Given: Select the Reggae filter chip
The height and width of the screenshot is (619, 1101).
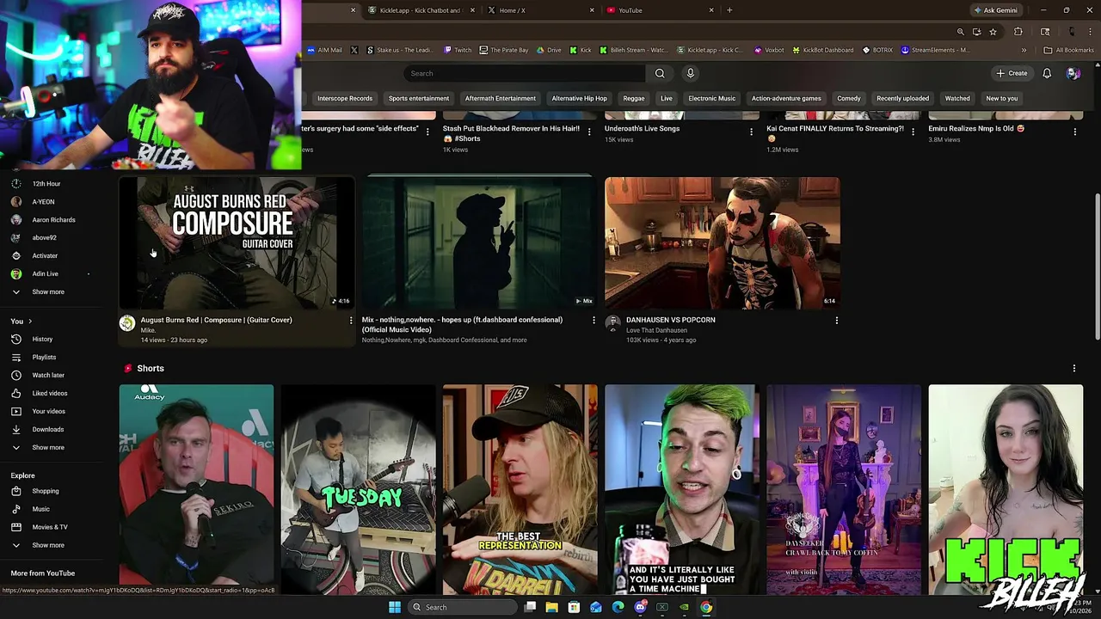Looking at the screenshot, I should pos(634,98).
